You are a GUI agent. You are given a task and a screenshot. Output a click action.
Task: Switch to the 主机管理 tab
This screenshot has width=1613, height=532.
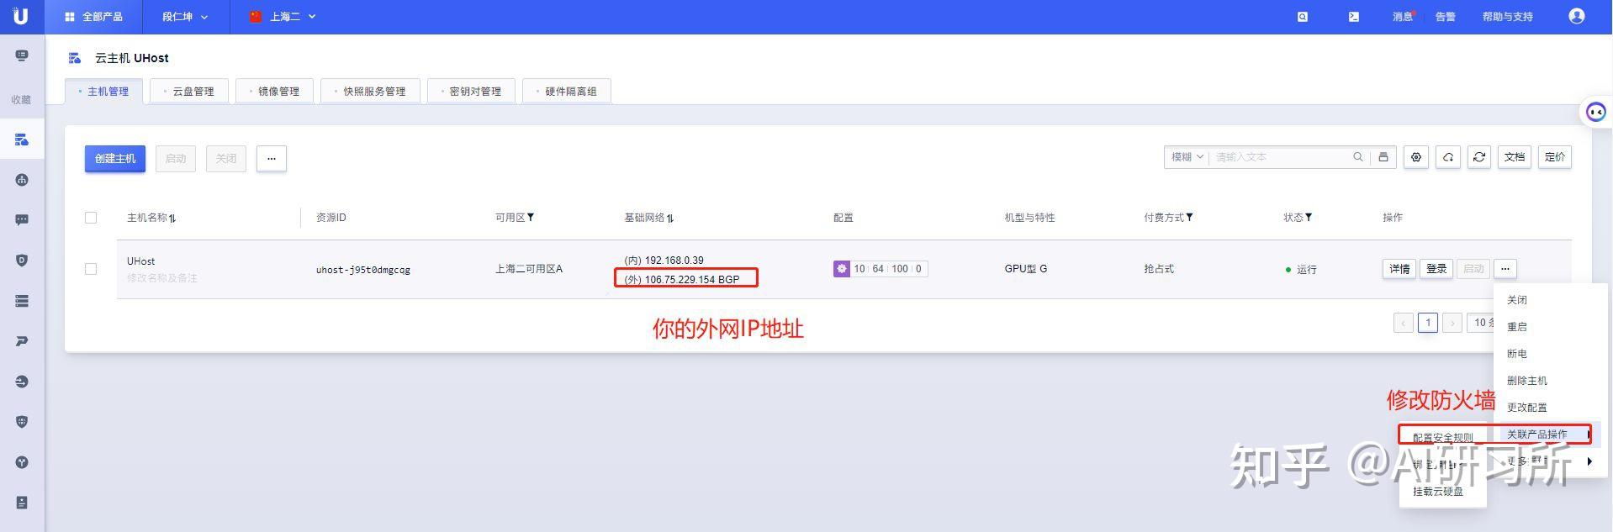(103, 92)
